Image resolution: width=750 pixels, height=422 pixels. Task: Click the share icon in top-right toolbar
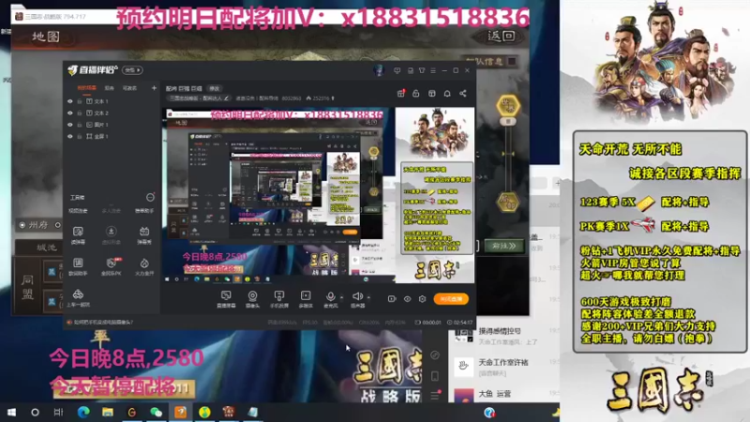click(462, 93)
